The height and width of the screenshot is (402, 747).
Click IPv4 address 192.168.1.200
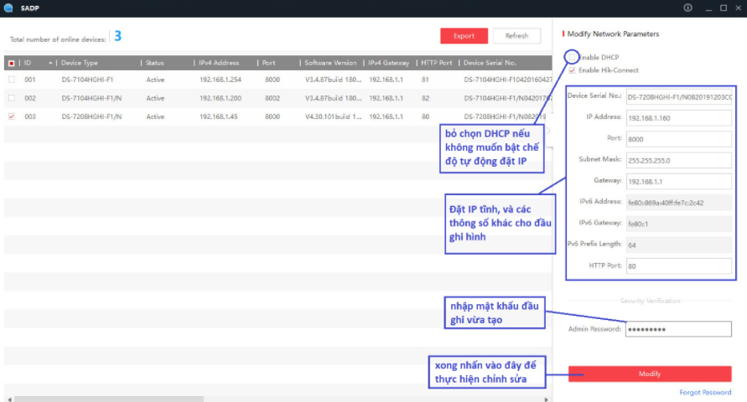[x=220, y=98]
